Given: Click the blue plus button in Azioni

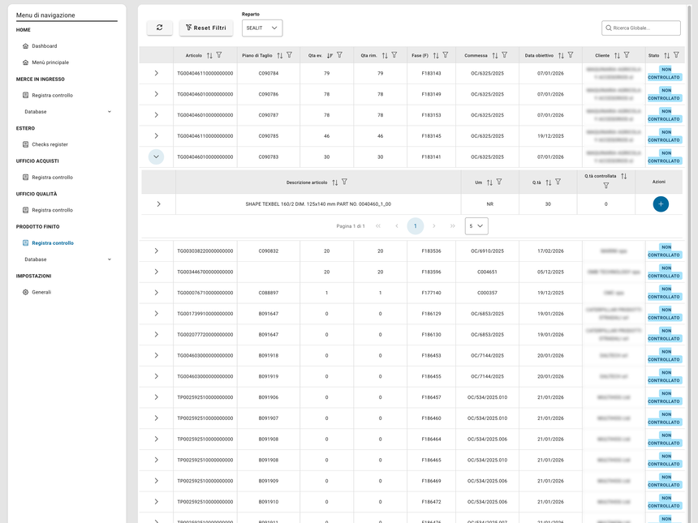Looking at the screenshot, I should 661,204.
